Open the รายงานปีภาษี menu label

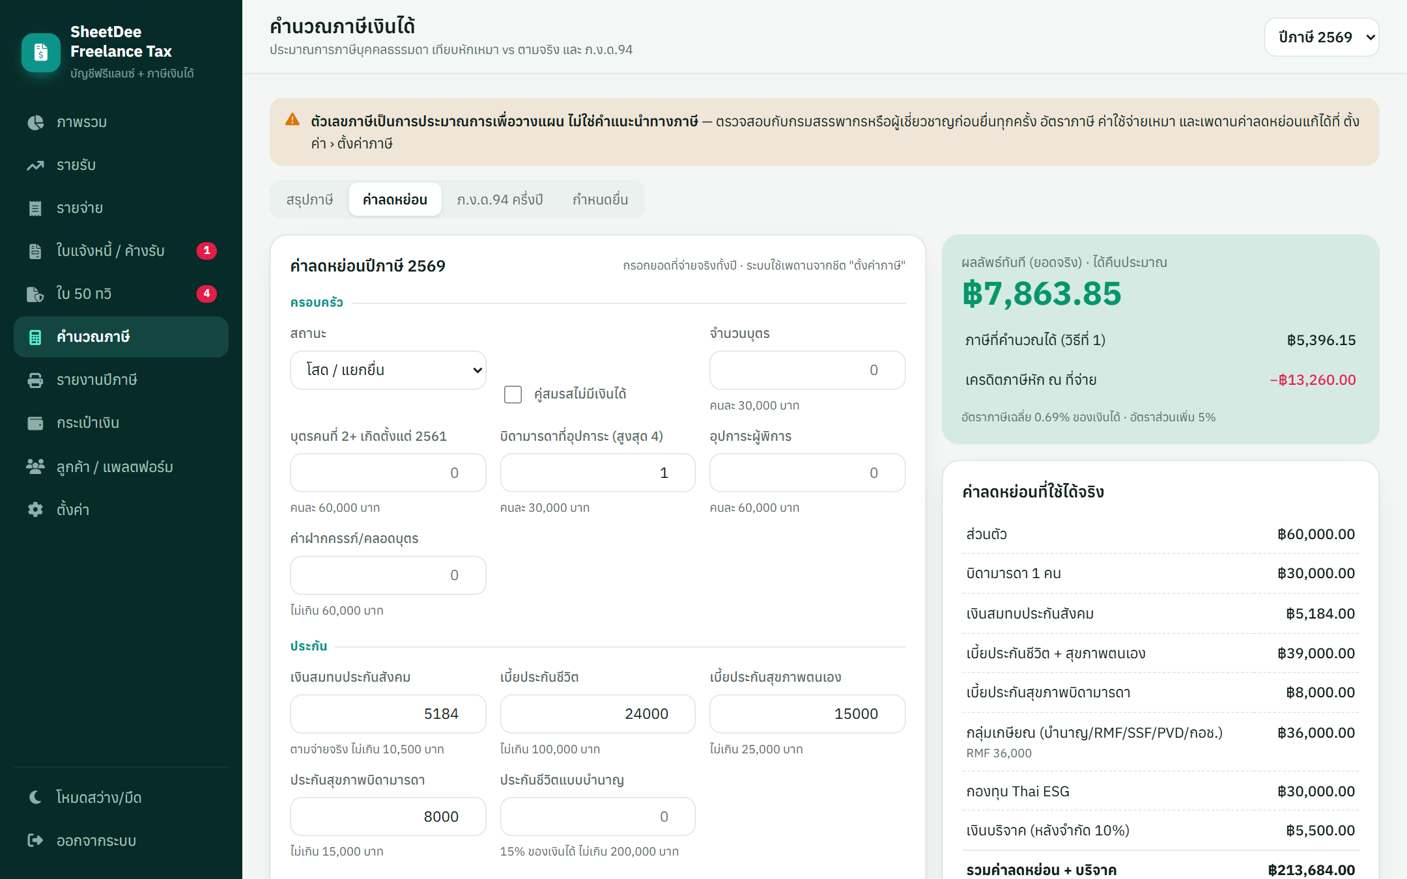(x=96, y=380)
